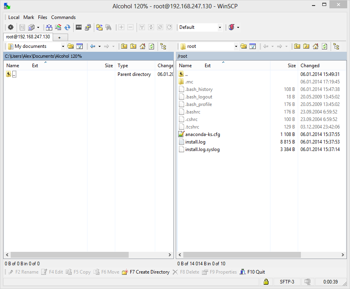The width and height of the screenshot is (350, 289).
Task: Click the Keep Remote Directory Up to Date icon
Action: [x=58, y=27]
